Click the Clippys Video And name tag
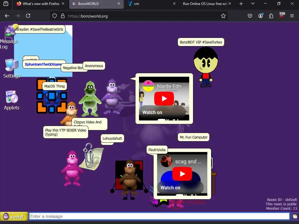The image size is (299, 224). pyautogui.click(x=90, y=122)
